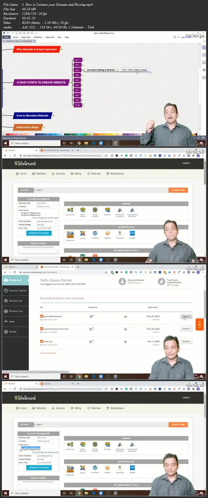Click CPANEL HOME button in 00:01:08 frame
Screen dimensions: 208x498
click(178, 190)
